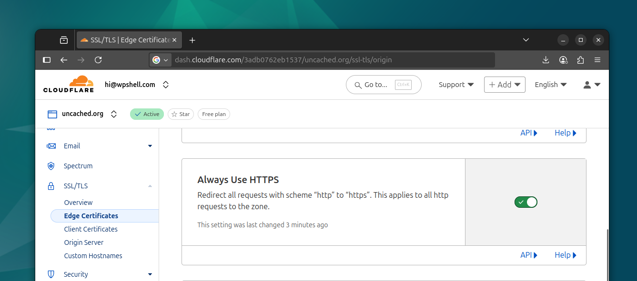
Task: Open the browser tab overview icon
Action: (64, 40)
